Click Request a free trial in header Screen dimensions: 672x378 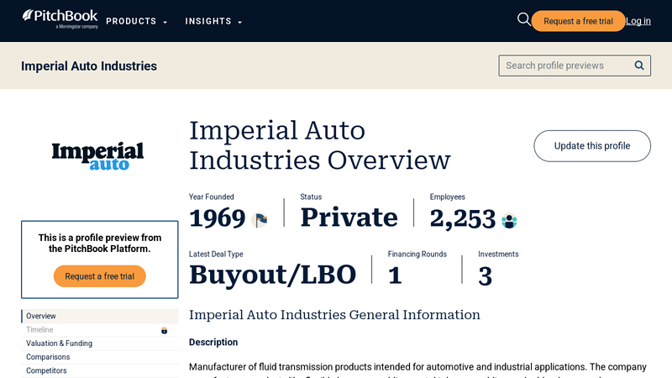[578, 21]
